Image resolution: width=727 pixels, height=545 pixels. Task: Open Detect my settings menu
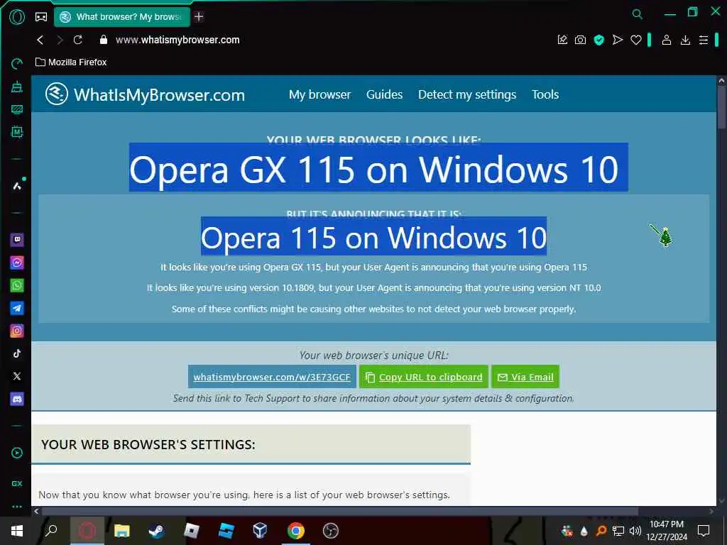467,94
